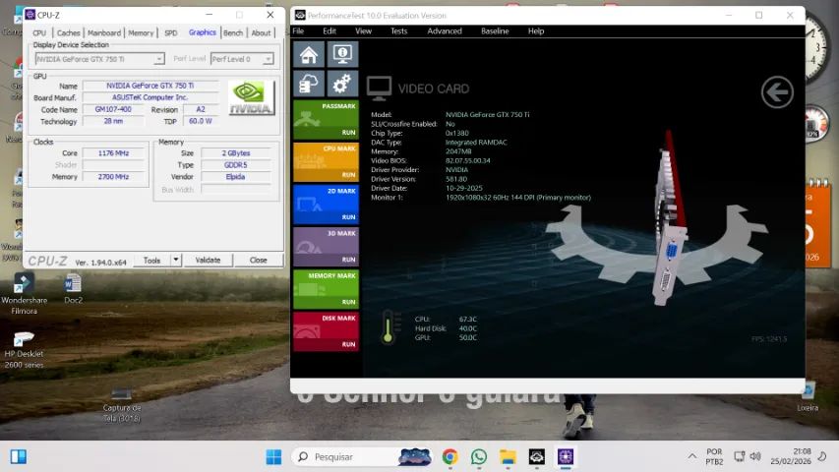This screenshot has height=472, width=839.
Task: Open Wondershare Filmora desktop shortcut
Action: (x=24, y=294)
